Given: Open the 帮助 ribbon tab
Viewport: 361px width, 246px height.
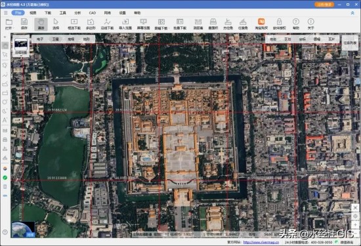Looking at the screenshot, I should [x=137, y=13].
